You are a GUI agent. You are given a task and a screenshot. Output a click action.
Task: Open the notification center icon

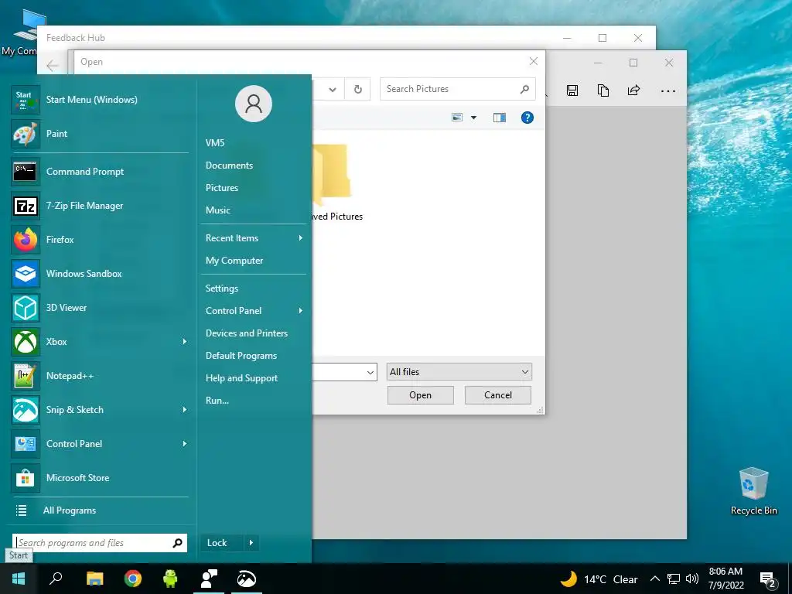pyautogui.click(x=768, y=580)
